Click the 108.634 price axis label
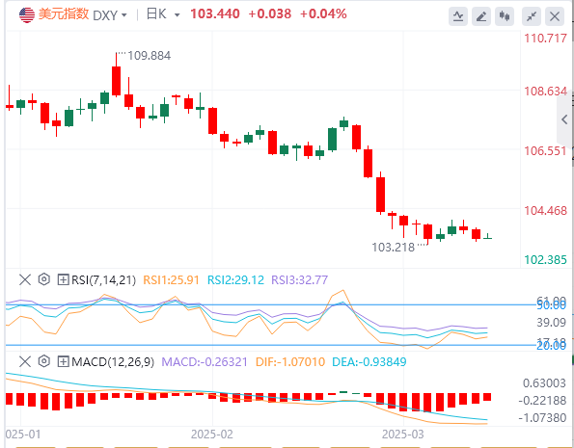The image size is (574, 448). 546,92
